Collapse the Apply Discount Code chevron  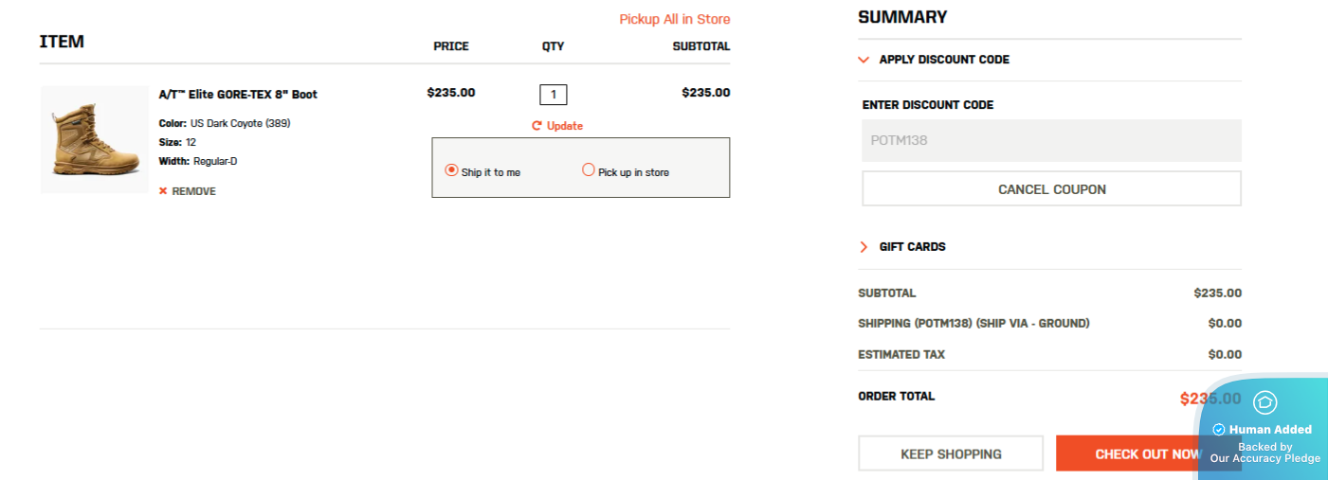point(864,60)
